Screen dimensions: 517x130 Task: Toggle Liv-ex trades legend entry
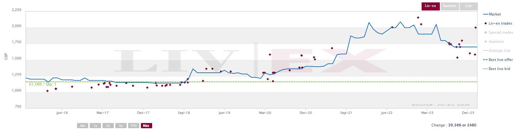(498, 23)
